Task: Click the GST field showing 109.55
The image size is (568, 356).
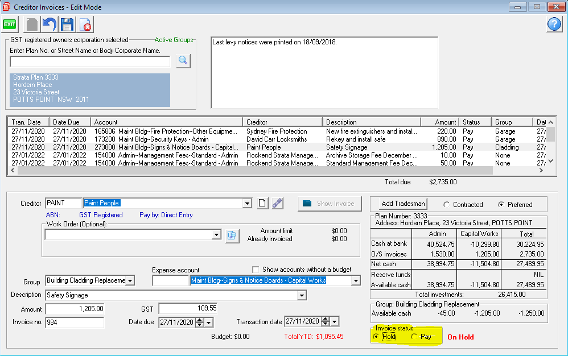Action: click(188, 309)
